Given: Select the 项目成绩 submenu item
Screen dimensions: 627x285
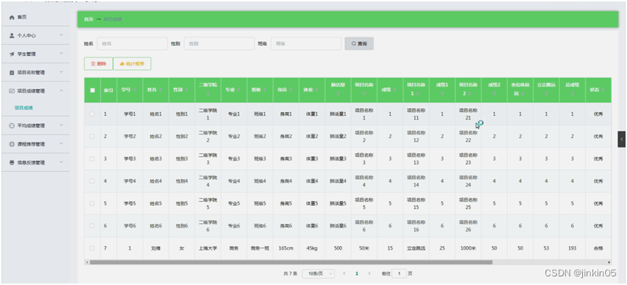Looking at the screenshot, I should coord(24,108).
